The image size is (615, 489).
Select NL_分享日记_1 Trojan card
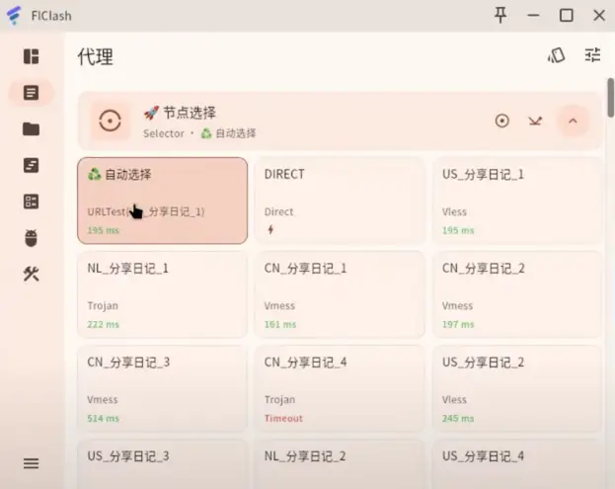pos(162,294)
